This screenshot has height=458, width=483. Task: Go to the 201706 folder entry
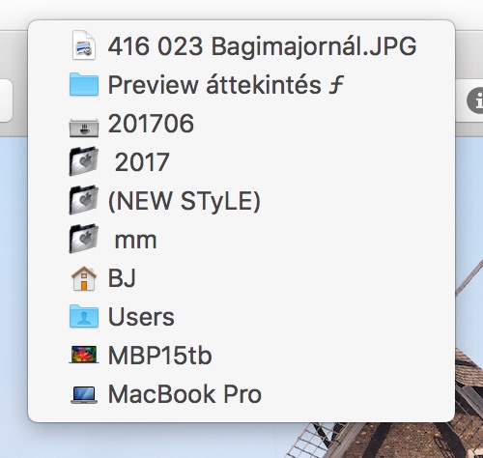click(x=241, y=124)
